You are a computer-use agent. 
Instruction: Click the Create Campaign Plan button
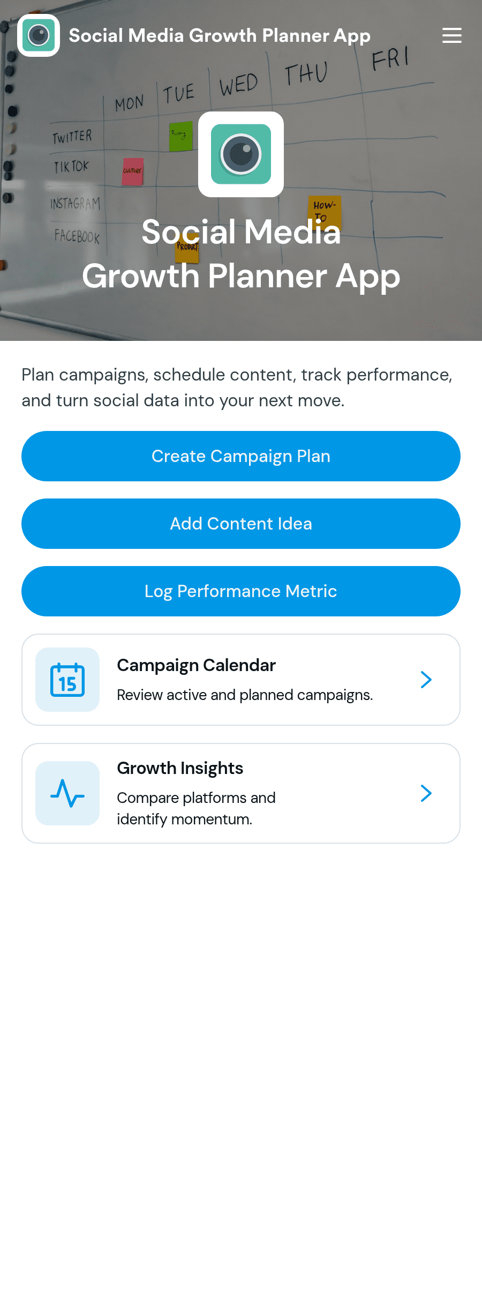pyautogui.click(x=241, y=456)
